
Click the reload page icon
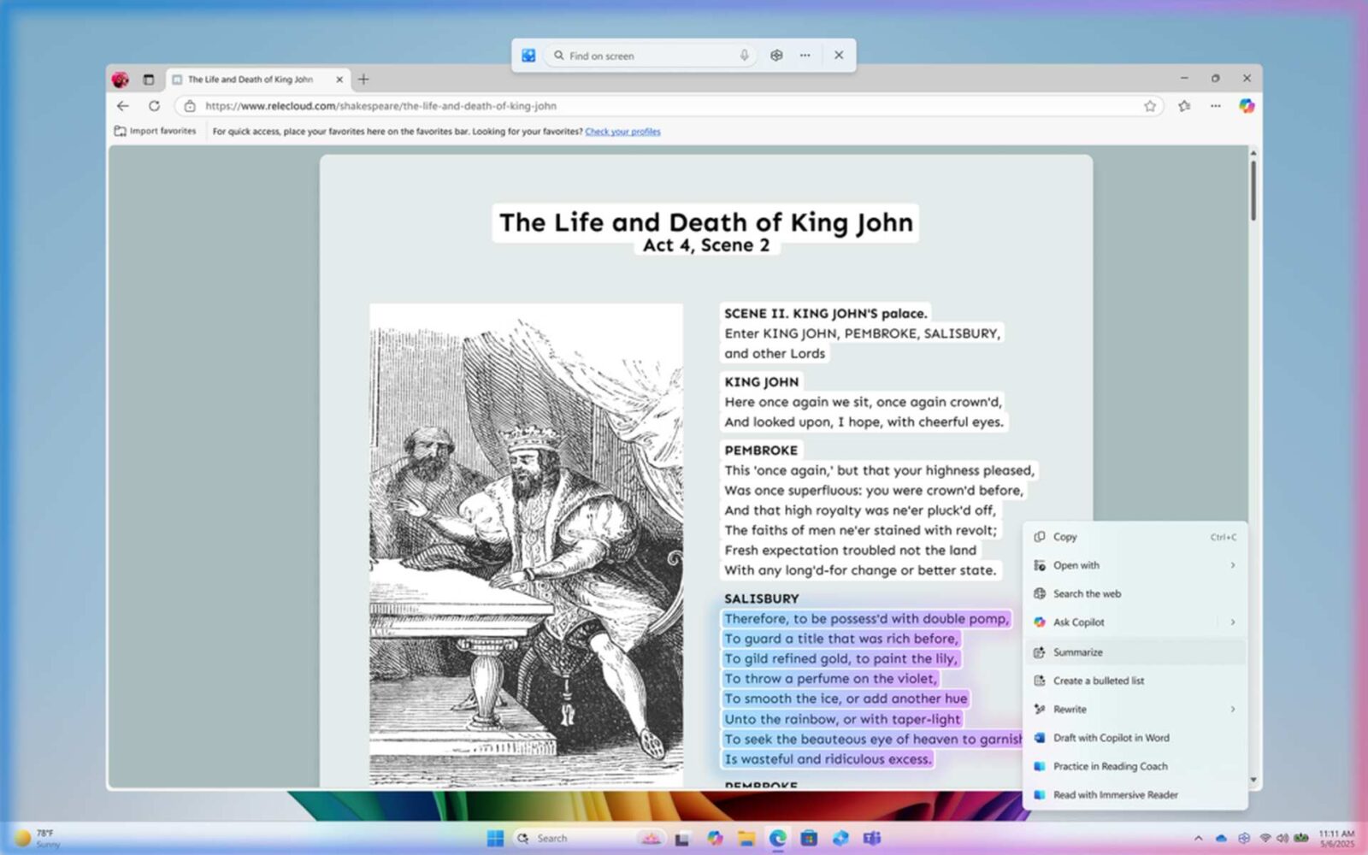tap(154, 106)
